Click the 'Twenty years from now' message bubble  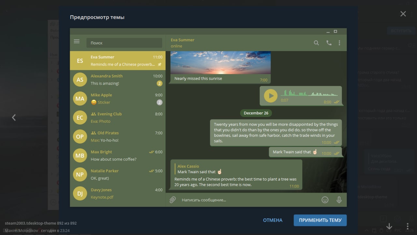[276, 132]
